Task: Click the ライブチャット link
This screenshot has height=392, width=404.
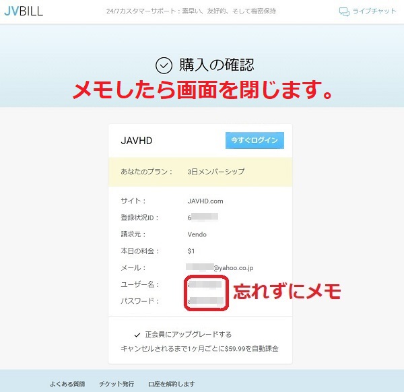Action: coord(374,11)
